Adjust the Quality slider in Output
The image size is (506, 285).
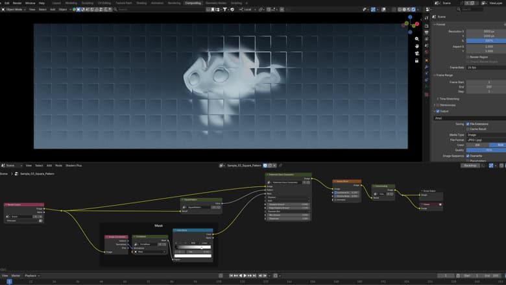coord(486,151)
